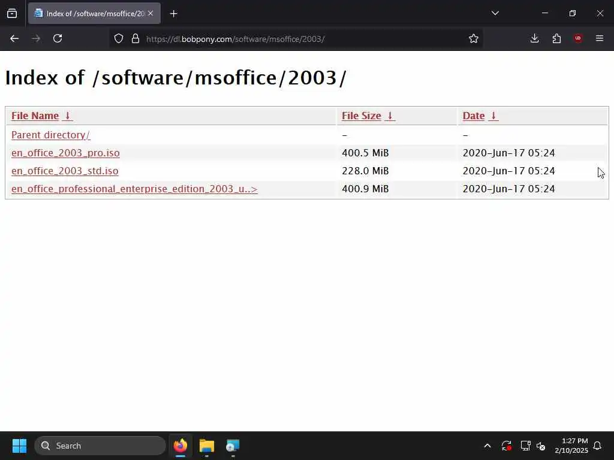Screen dimensions: 614x460
Task: Sort listing by Date
Action: [474, 116]
